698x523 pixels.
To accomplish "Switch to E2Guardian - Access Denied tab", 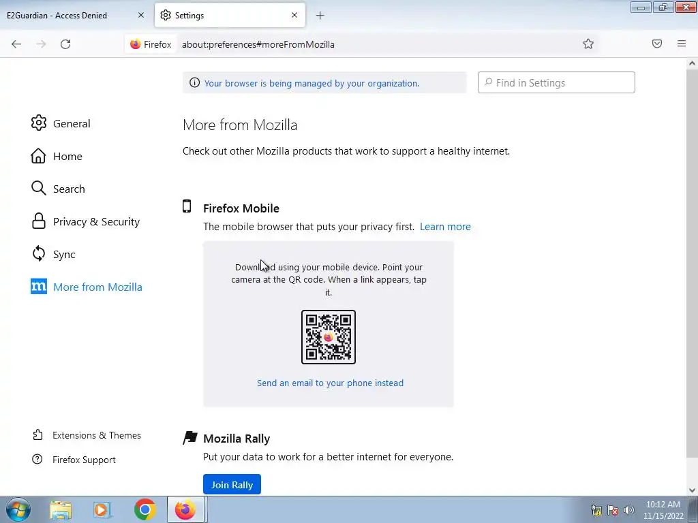I will [76, 16].
